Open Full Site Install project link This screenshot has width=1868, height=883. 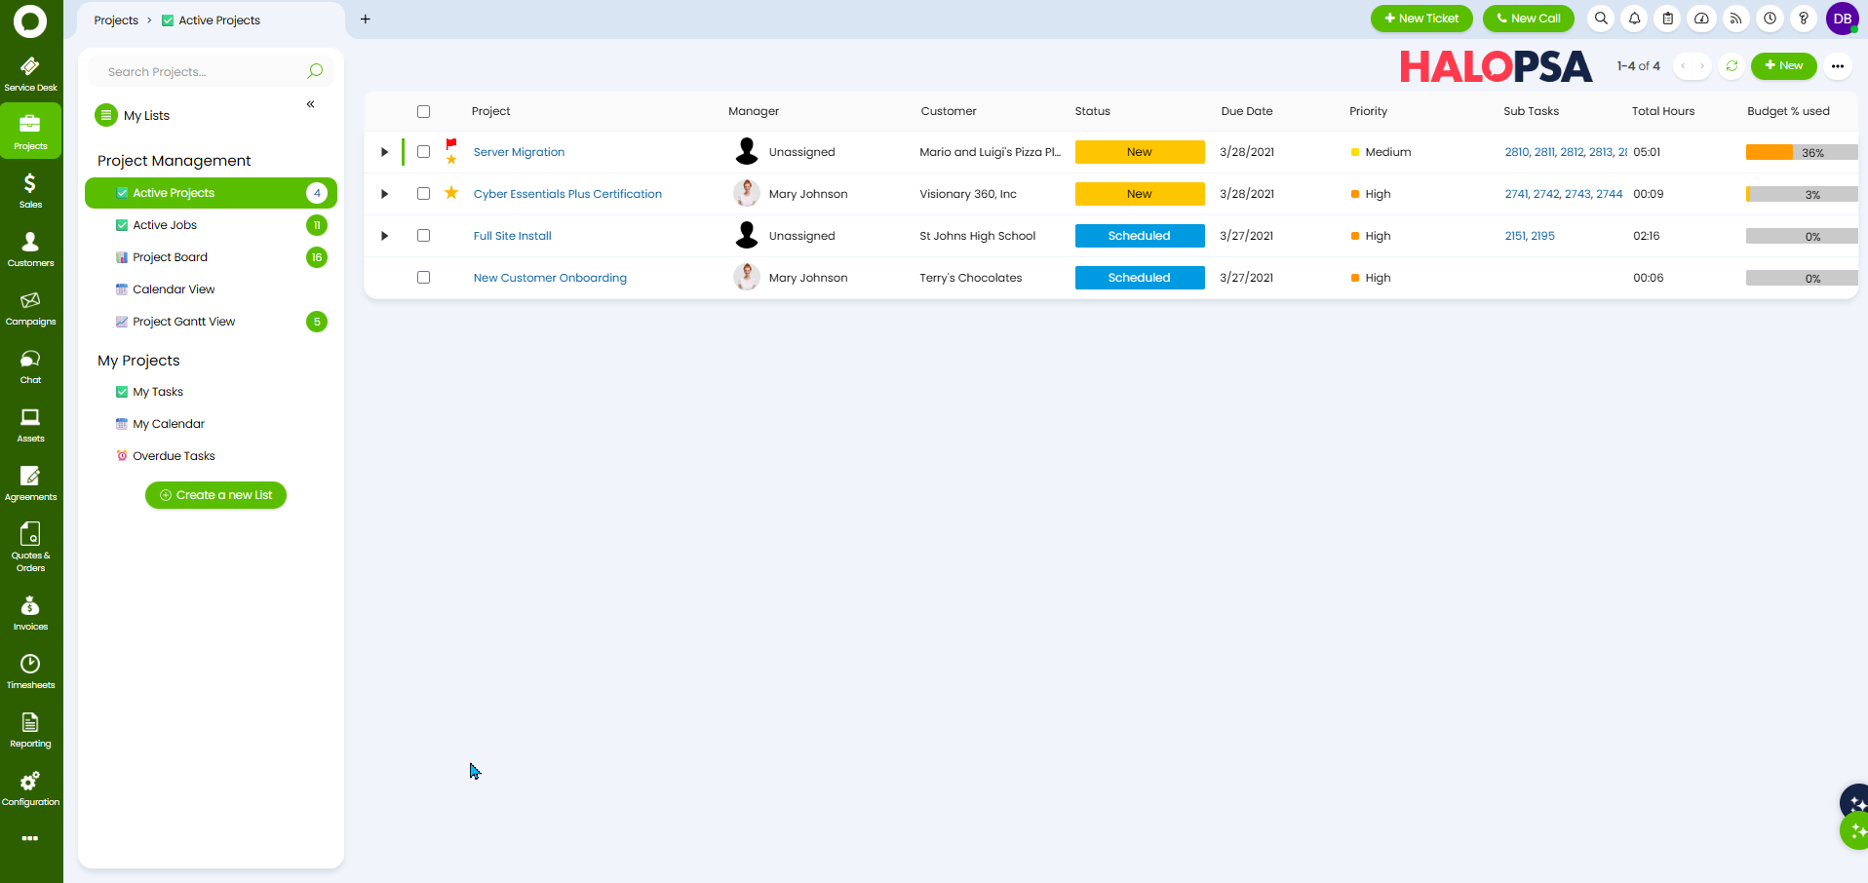(x=513, y=236)
